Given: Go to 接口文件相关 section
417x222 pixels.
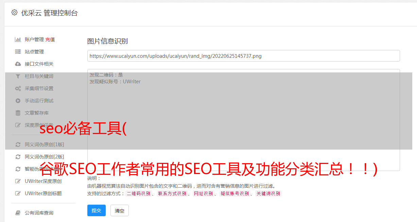Looking at the screenshot, I should pyautogui.click(x=39, y=64).
